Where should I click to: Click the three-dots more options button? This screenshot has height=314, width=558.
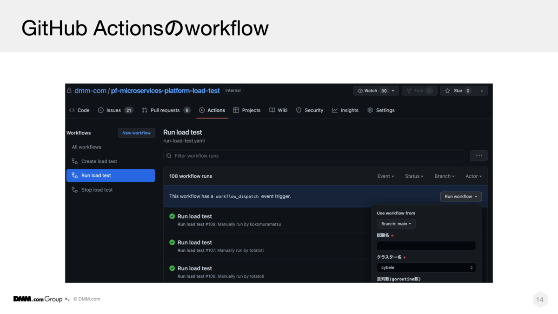[x=479, y=156]
